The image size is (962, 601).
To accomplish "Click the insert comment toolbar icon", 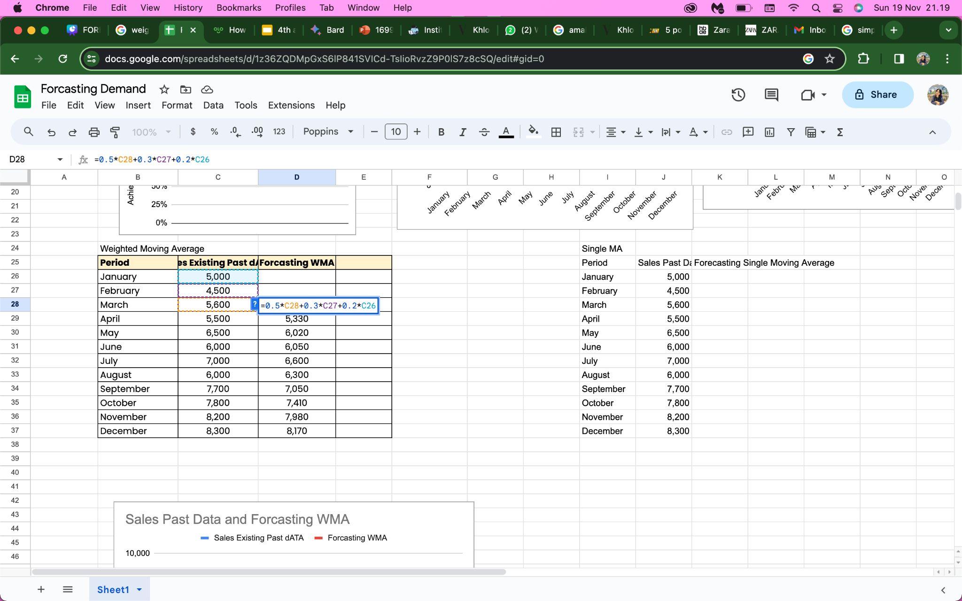I will (x=748, y=132).
